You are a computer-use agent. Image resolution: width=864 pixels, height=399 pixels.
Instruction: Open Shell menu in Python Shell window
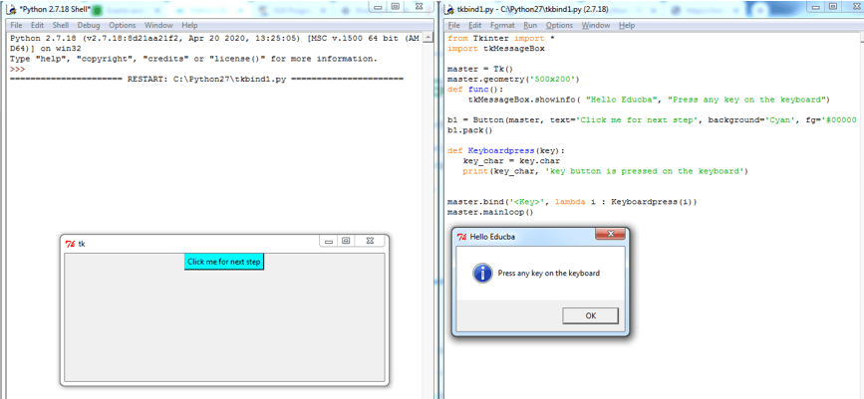[x=61, y=25]
